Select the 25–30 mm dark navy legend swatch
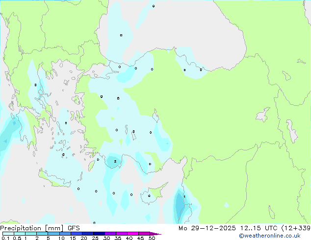311x240 pixels. (99, 234)
